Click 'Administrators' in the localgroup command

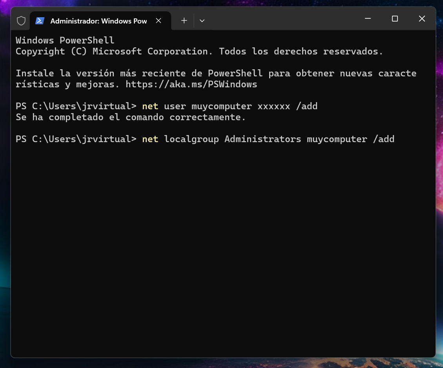263,139
